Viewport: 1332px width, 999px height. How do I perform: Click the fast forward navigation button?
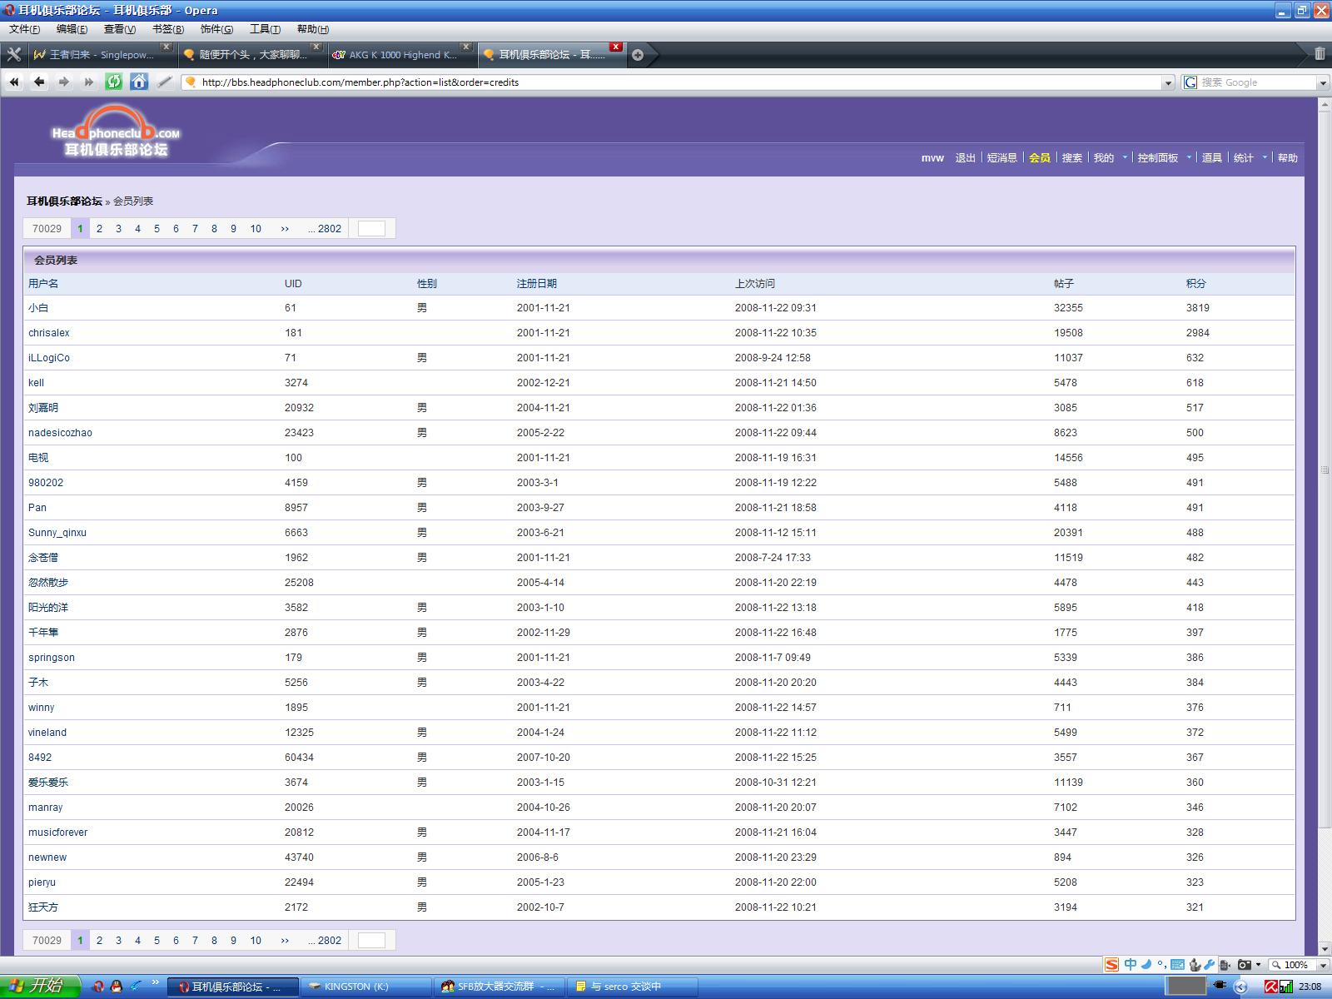pyautogui.click(x=89, y=82)
